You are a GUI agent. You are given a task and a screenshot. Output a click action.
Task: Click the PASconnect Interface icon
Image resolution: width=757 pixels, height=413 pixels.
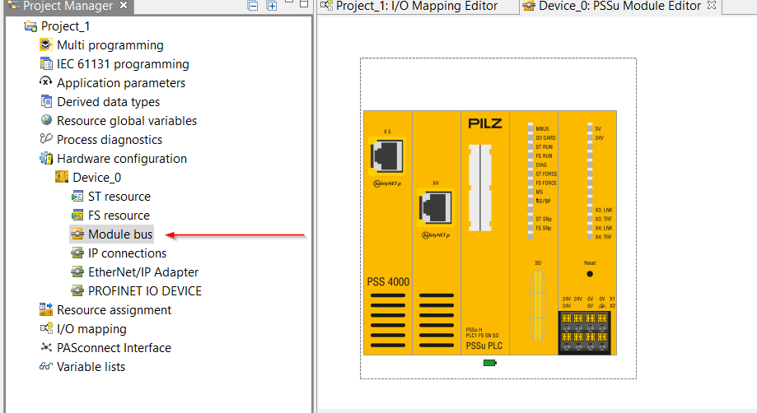[46, 347]
